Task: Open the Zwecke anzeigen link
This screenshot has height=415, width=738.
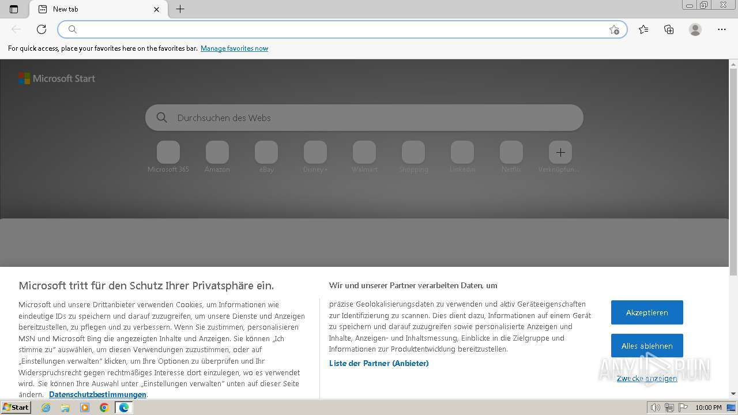Action: [647, 379]
